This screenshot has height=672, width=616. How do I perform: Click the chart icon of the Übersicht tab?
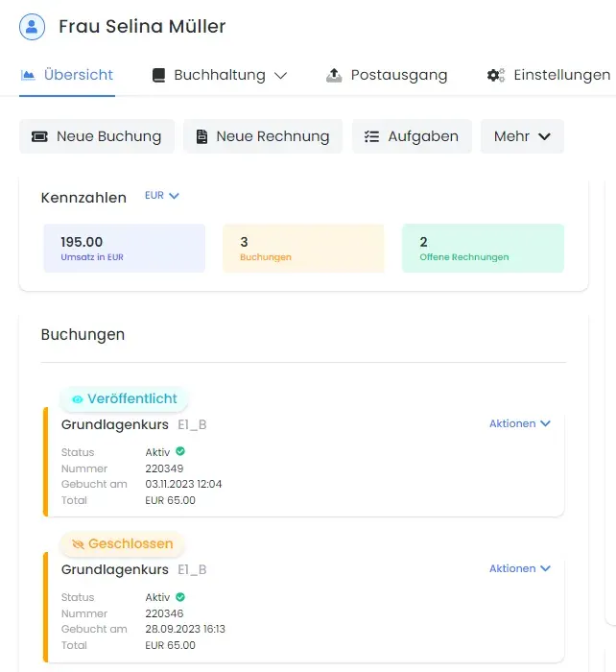(28, 75)
